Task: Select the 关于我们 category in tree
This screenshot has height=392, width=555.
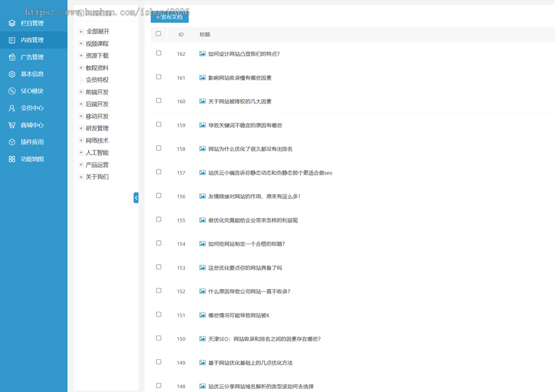Action: coord(97,177)
